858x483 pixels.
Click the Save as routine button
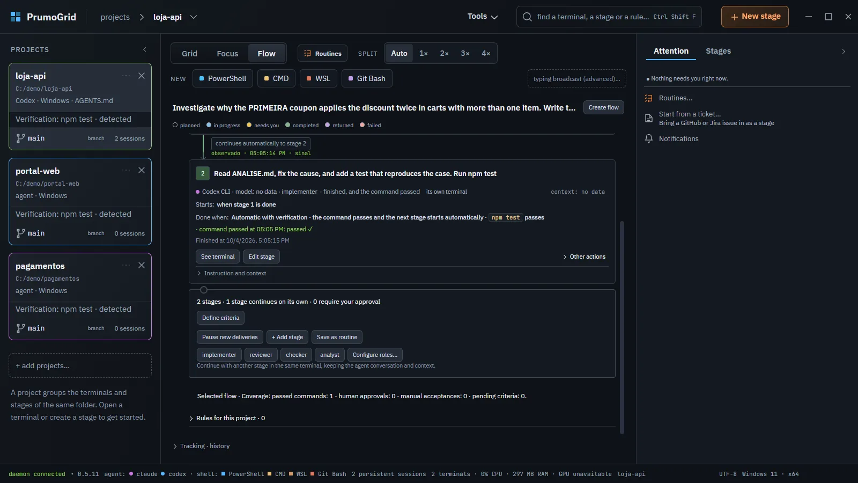click(337, 337)
